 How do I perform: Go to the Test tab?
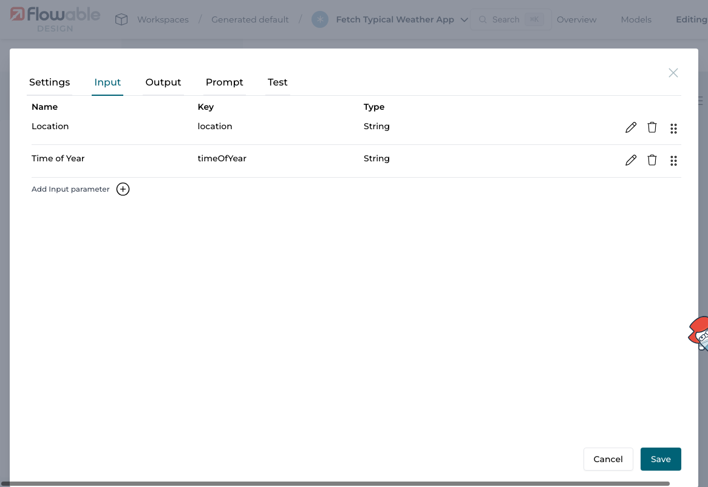click(277, 82)
